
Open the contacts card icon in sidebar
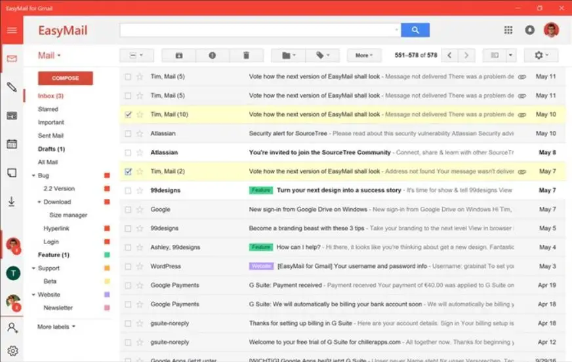pyautogui.click(x=12, y=116)
